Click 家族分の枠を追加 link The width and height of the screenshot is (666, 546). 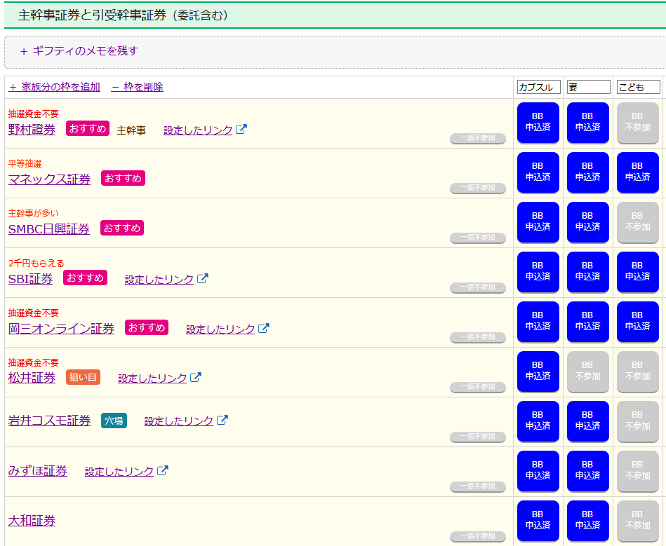(54, 87)
